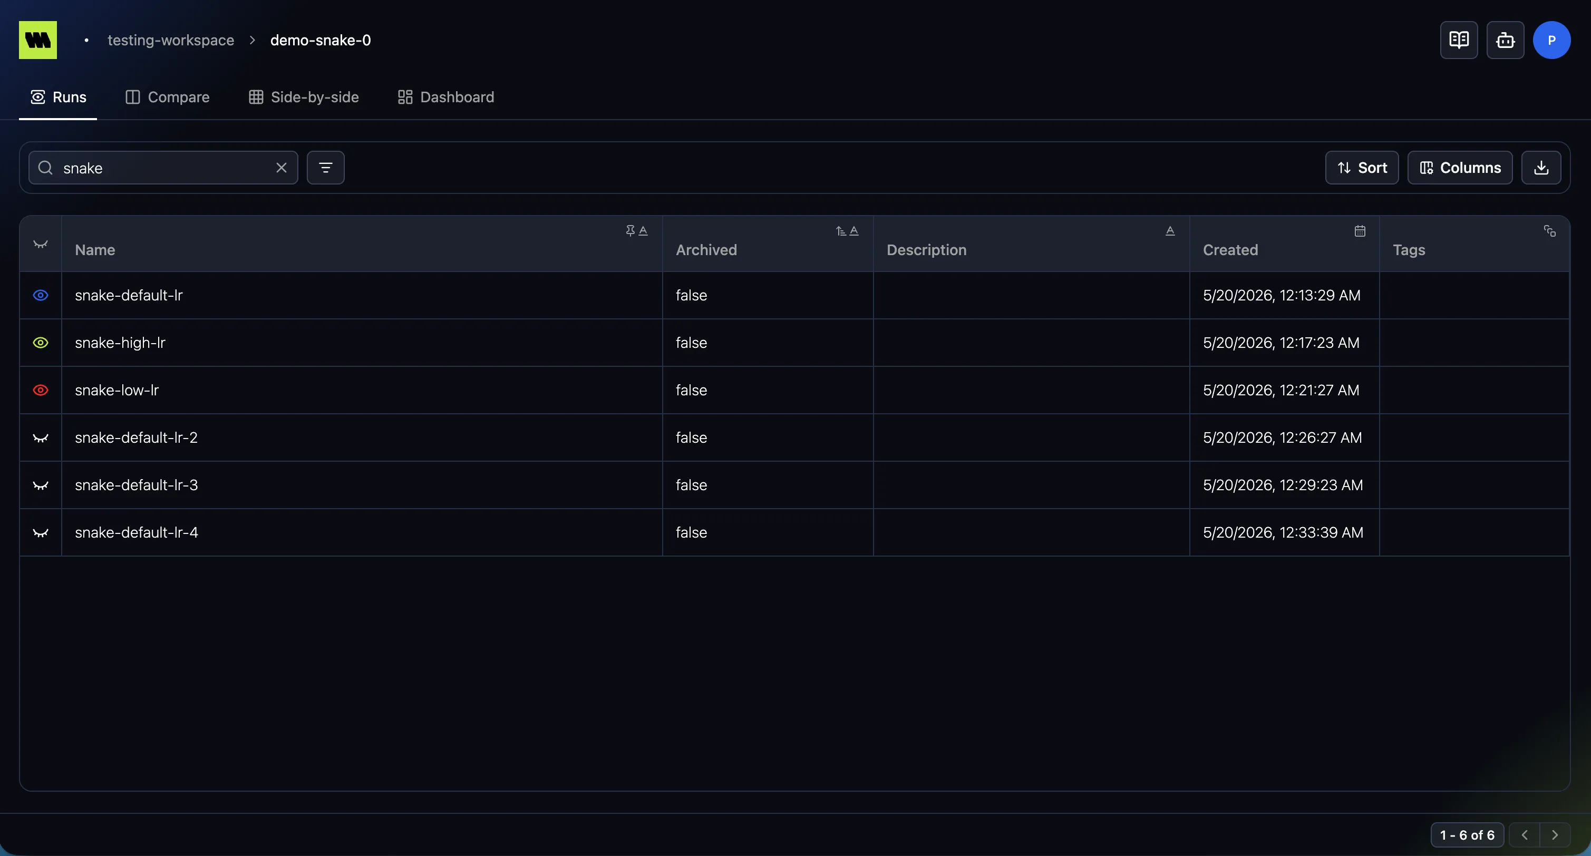
Task: Show the snake-default-lr-3 run
Action: point(40,485)
